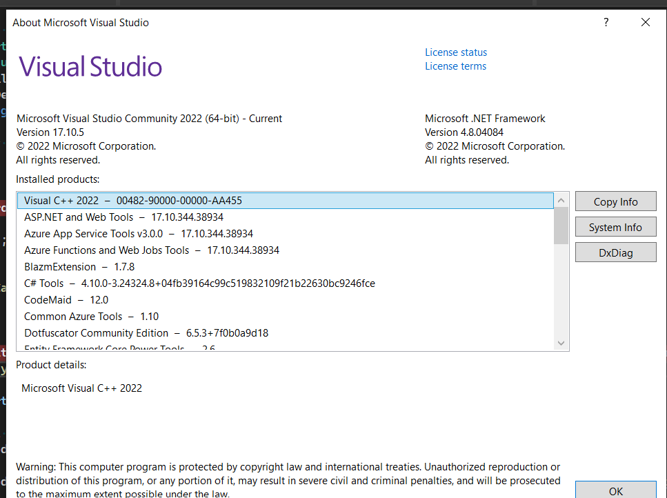Select Azure App Service Tools v3.0.0 row
The image size is (667, 498).
286,234
